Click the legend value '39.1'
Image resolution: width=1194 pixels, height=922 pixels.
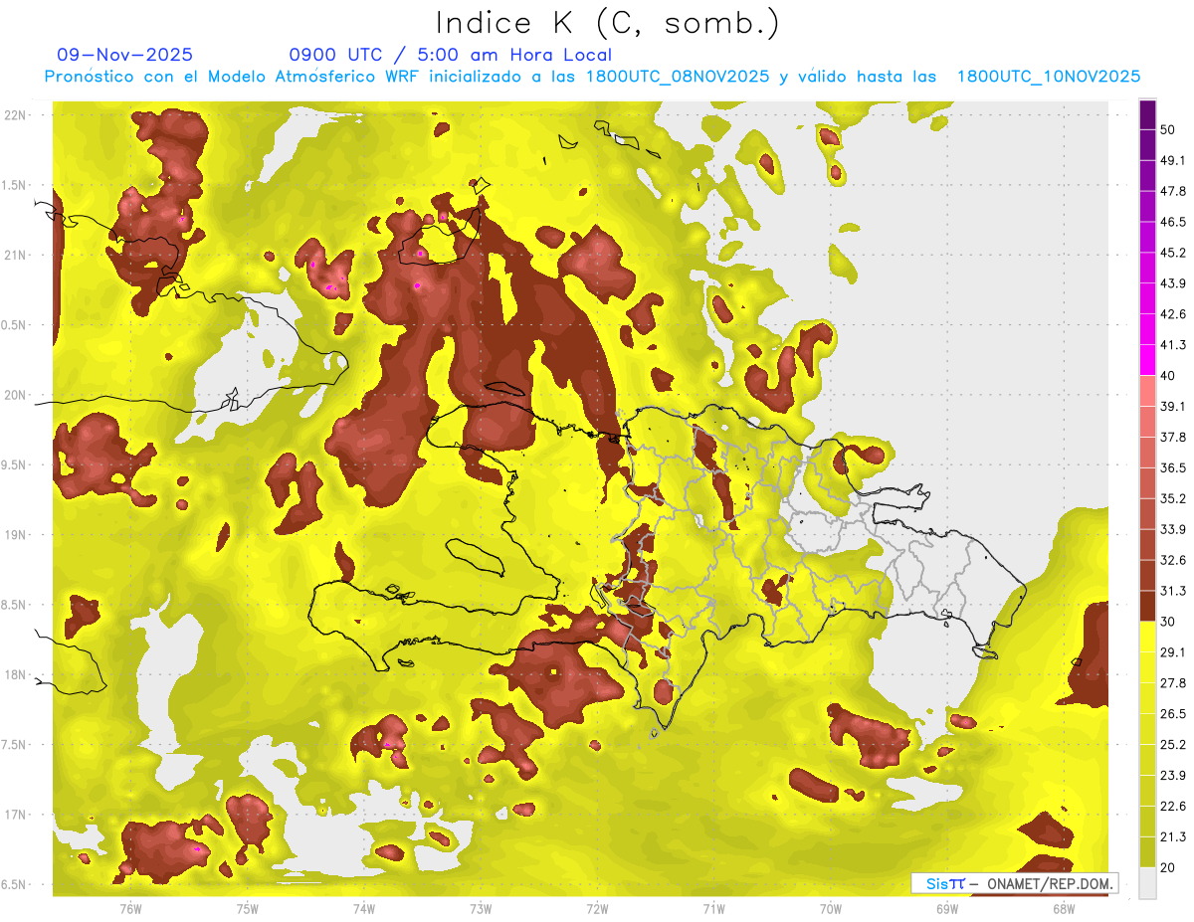click(x=1172, y=406)
